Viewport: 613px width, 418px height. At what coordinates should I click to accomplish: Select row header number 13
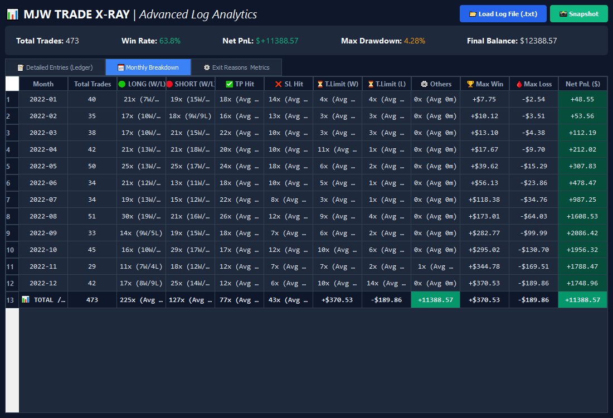[x=12, y=300]
